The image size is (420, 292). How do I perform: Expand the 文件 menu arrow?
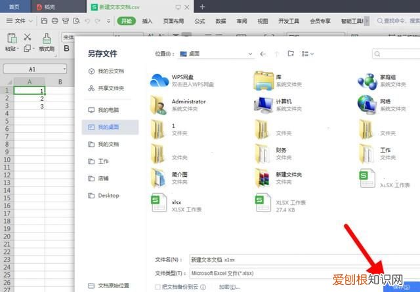pos(31,21)
